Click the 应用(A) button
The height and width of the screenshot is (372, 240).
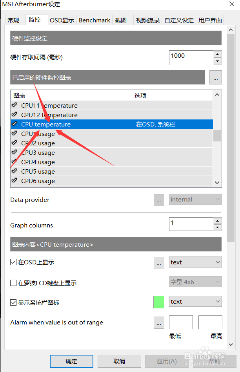[167, 361]
